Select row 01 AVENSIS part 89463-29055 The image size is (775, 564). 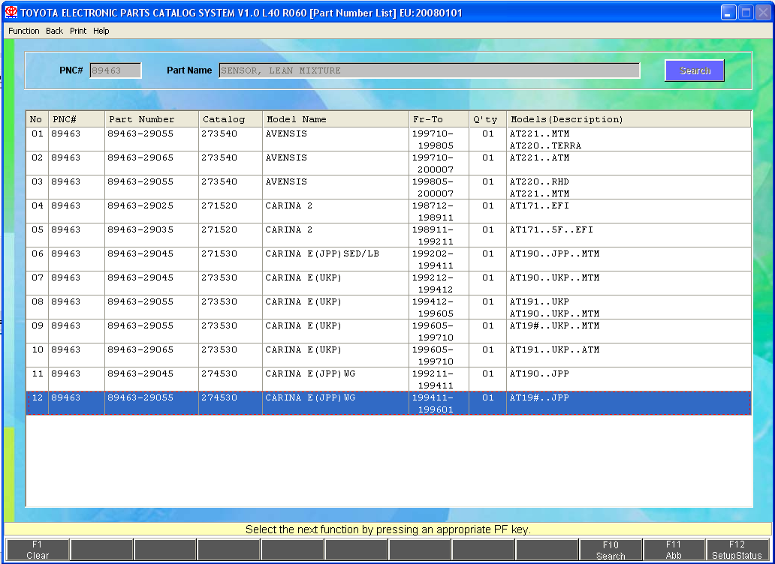click(x=300, y=139)
